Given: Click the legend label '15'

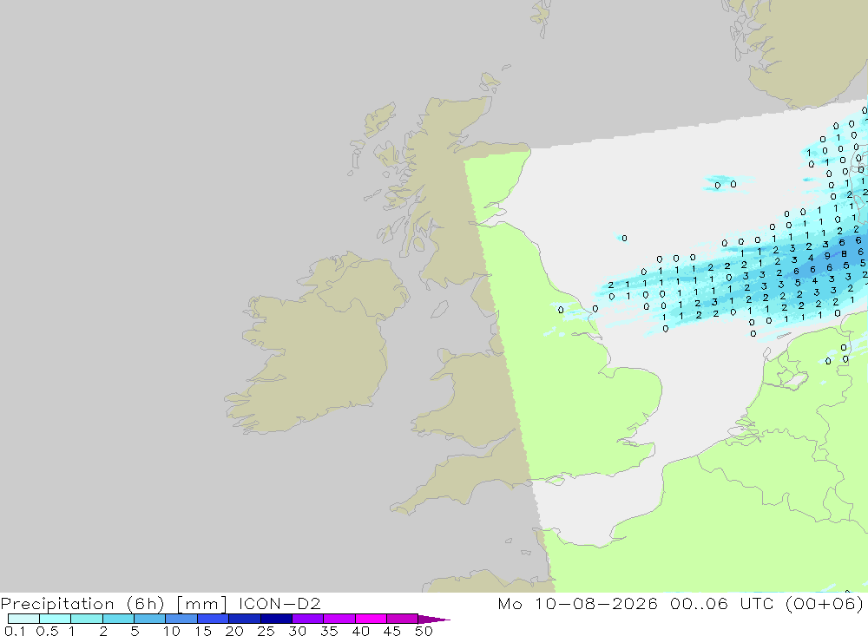Looking at the screenshot, I should tap(203, 631).
